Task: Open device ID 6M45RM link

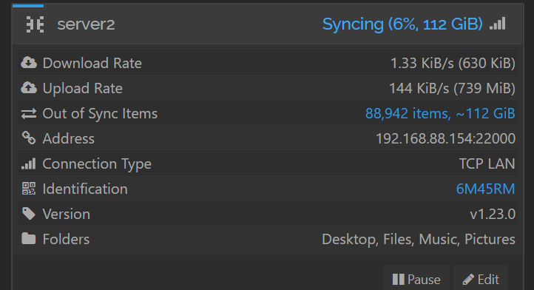Action: point(485,189)
